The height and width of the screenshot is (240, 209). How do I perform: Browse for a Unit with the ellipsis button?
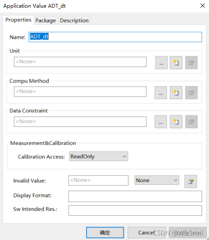[x=161, y=62]
